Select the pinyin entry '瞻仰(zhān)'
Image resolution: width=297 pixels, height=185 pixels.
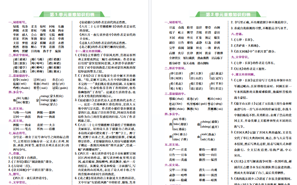[x=177, y=109]
